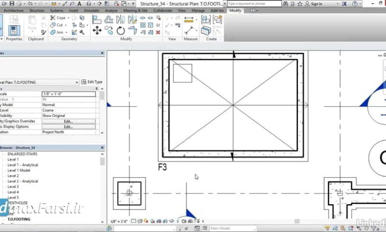Select the Offset tool
The image size is (386, 232).
click(x=108, y=20)
